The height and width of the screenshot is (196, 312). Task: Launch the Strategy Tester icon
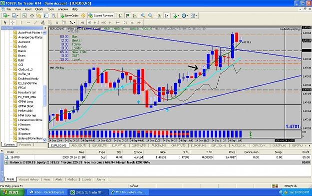tap(53, 15)
